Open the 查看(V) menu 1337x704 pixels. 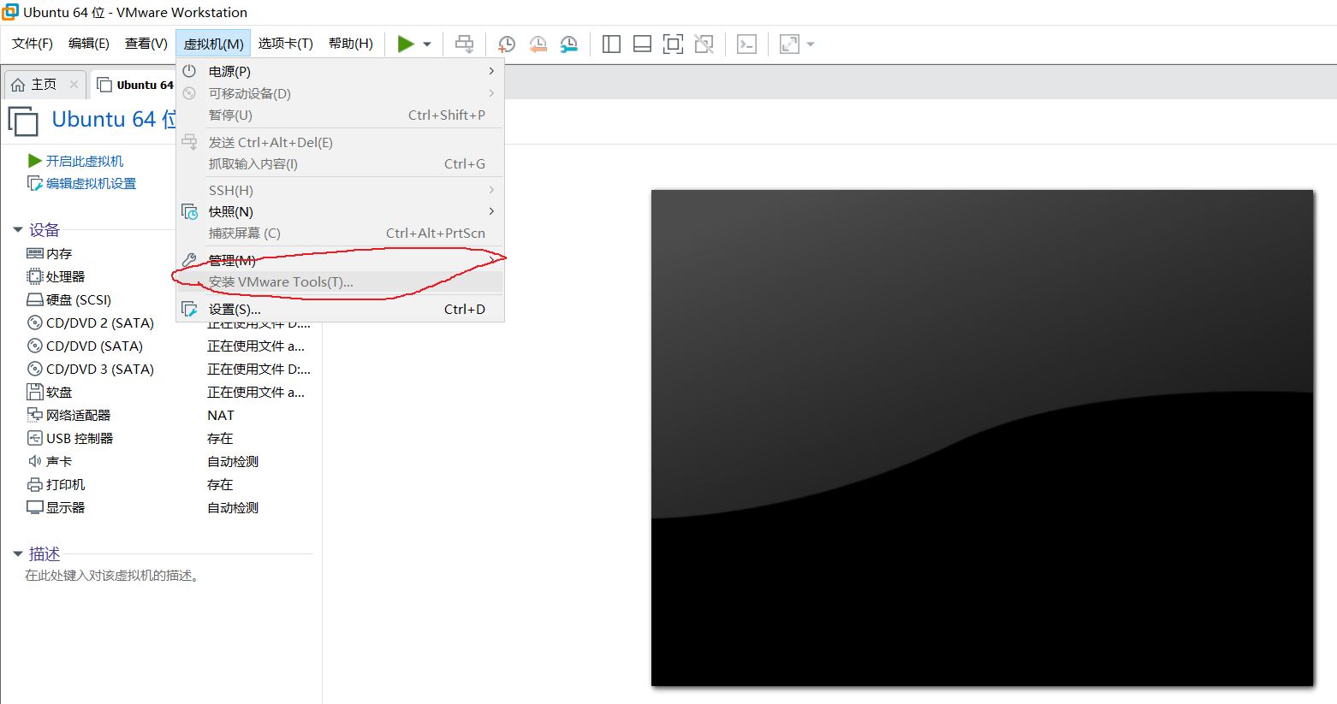tap(146, 44)
